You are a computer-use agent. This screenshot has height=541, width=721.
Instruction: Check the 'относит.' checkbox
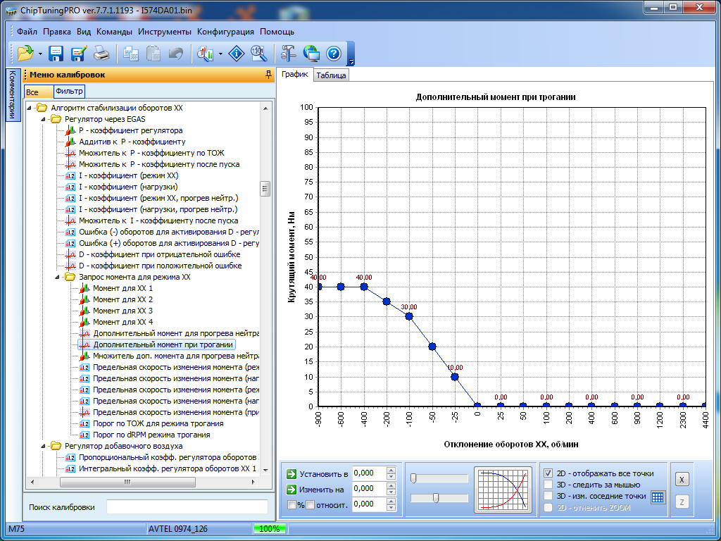point(311,504)
